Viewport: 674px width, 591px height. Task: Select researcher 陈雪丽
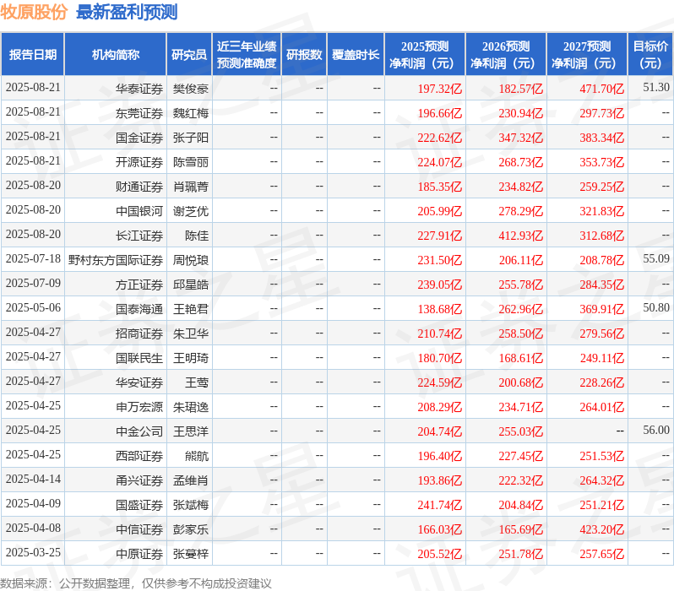(191, 162)
